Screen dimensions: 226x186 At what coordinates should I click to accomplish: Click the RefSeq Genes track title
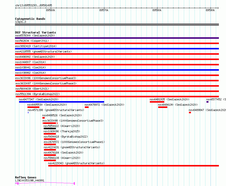click(26, 177)
